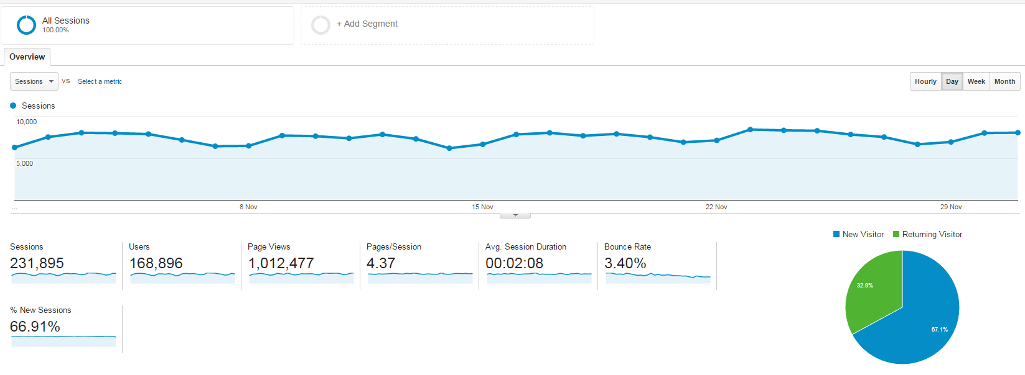Click + Add Segment
Viewport: 1025px width, 375px height.
[x=367, y=24]
